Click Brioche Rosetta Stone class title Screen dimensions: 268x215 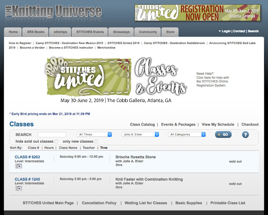[x=136, y=157]
